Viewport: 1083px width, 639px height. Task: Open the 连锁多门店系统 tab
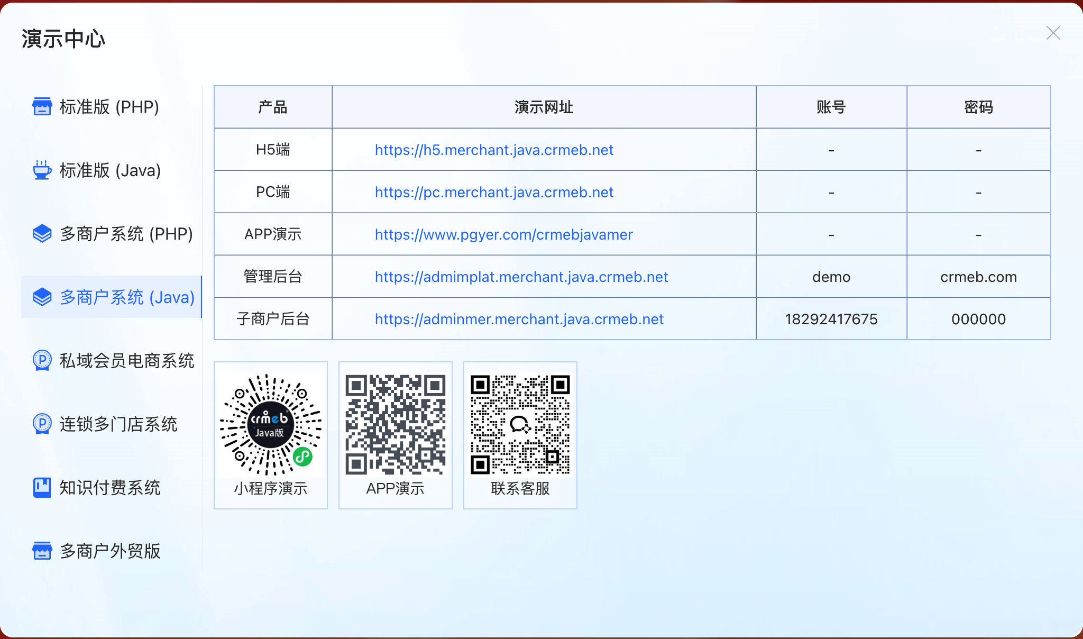(112, 424)
